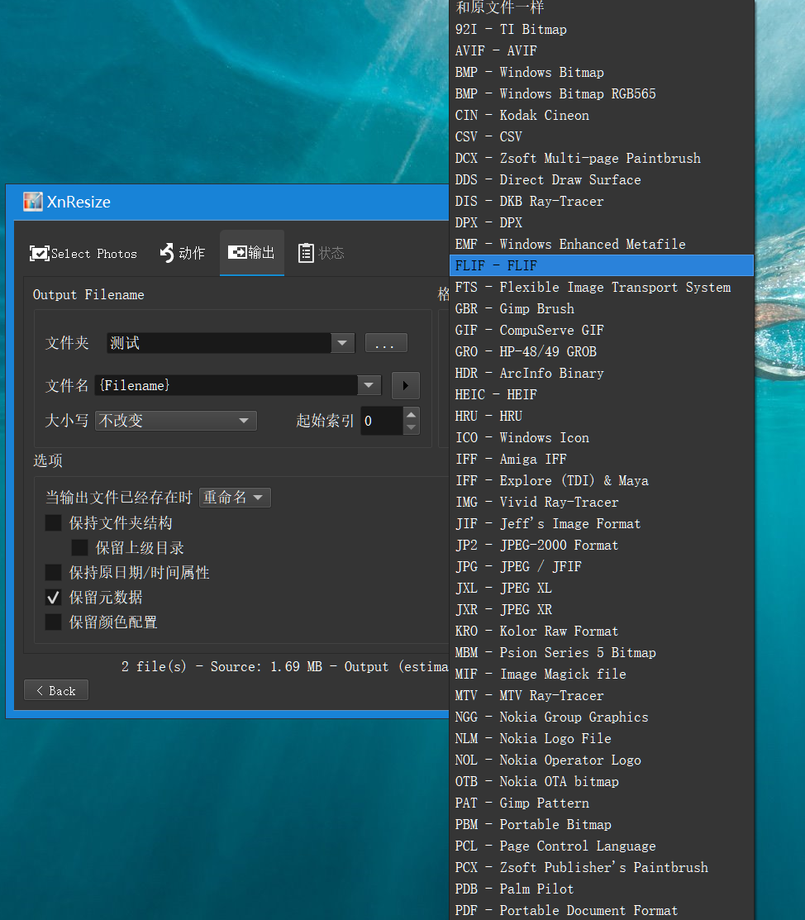Select IFF - Amiga IFF entry
This screenshot has width=805, height=920.
602,459
